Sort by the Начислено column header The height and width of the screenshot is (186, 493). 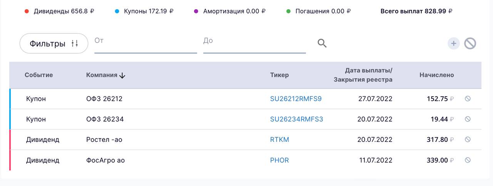(x=437, y=75)
